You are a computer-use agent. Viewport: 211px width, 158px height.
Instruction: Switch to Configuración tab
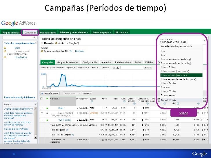coord(90,62)
